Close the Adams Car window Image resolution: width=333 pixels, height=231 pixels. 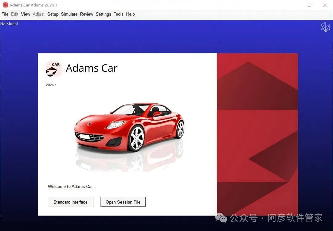(325, 5)
